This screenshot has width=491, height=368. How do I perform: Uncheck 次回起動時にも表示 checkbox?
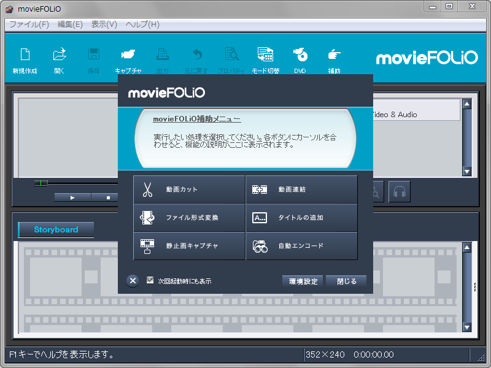coord(150,280)
